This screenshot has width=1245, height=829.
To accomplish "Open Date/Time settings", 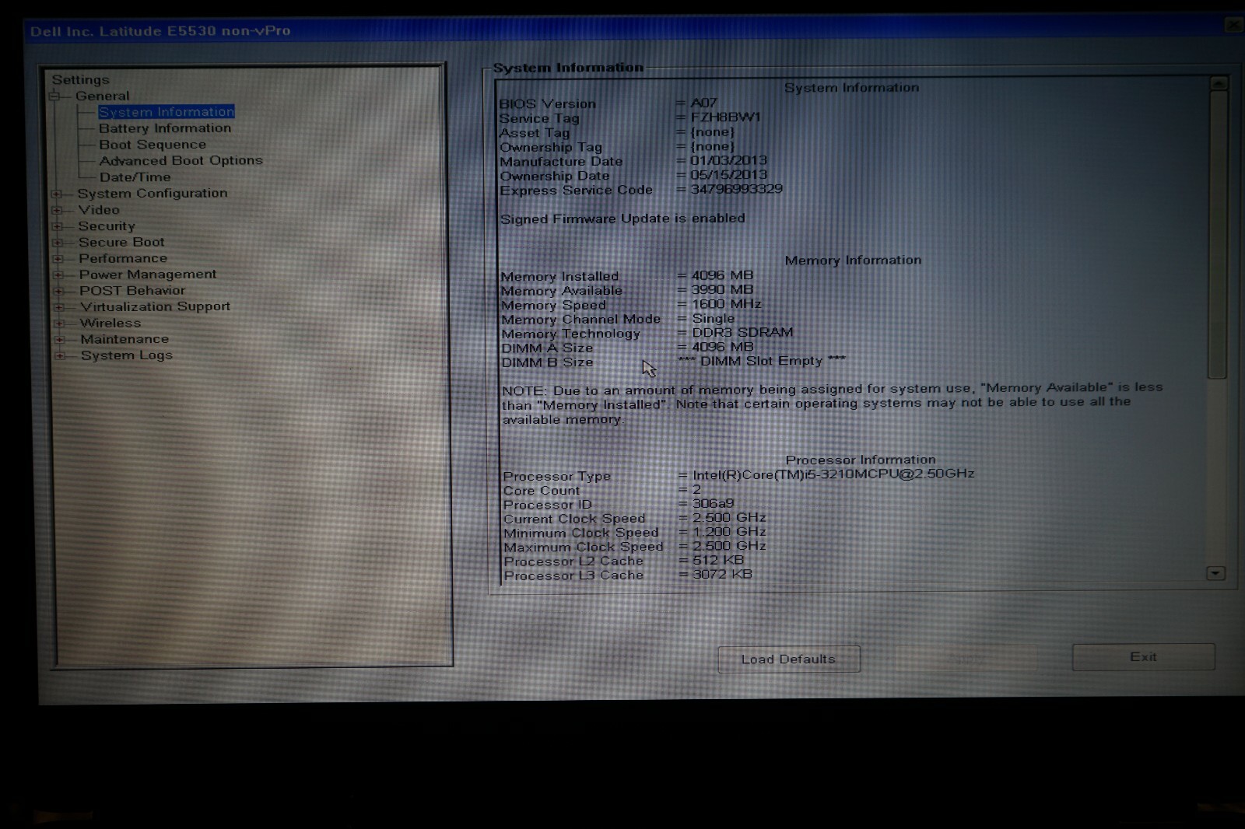I will point(135,177).
